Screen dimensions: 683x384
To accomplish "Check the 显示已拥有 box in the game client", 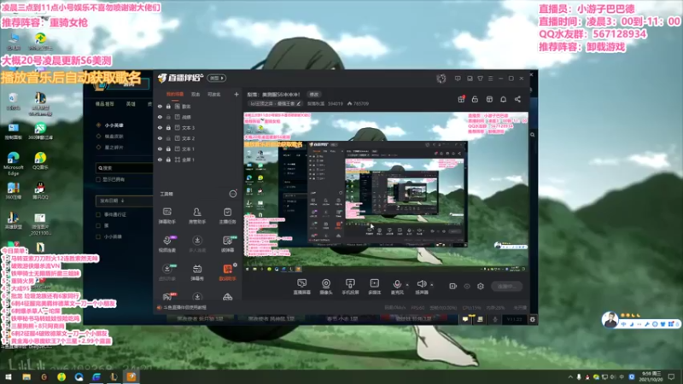I will click(x=98, y=179).
